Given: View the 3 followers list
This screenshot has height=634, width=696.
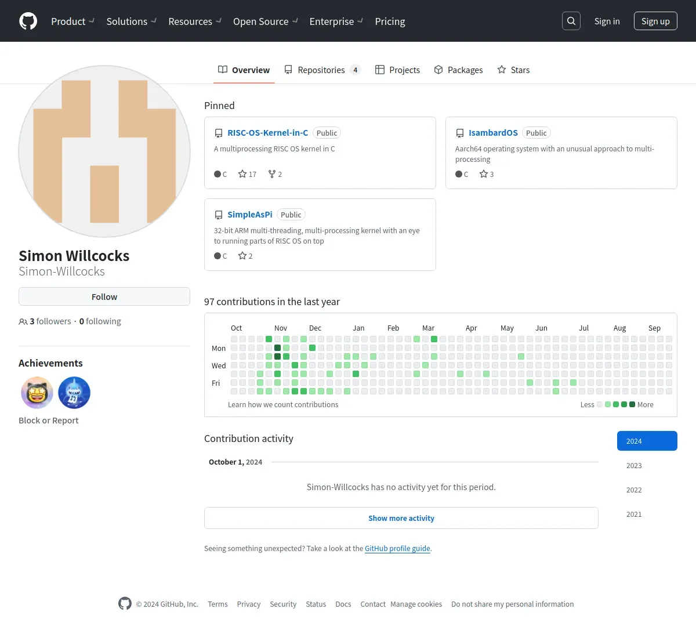Looking at the screenshot, I should pyautogui.click(x=50, y=321).
